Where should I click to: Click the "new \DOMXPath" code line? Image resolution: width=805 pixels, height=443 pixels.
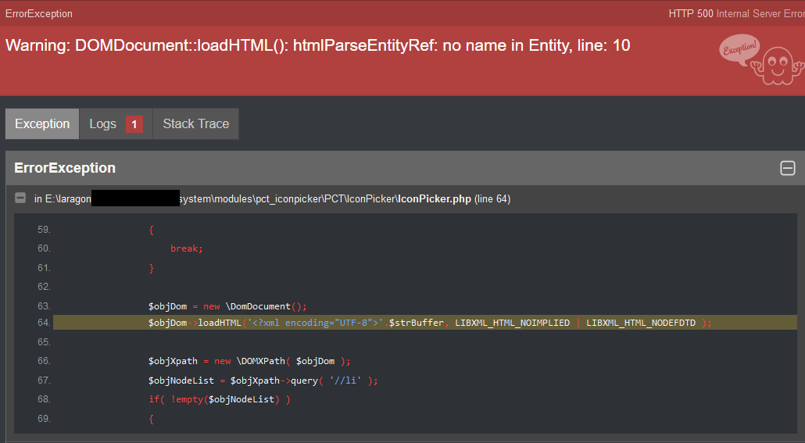click(249, 361)
